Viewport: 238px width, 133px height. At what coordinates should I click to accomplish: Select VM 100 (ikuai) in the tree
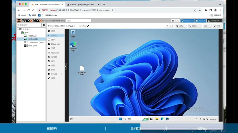pyautogui.click(x=32, y=36)
